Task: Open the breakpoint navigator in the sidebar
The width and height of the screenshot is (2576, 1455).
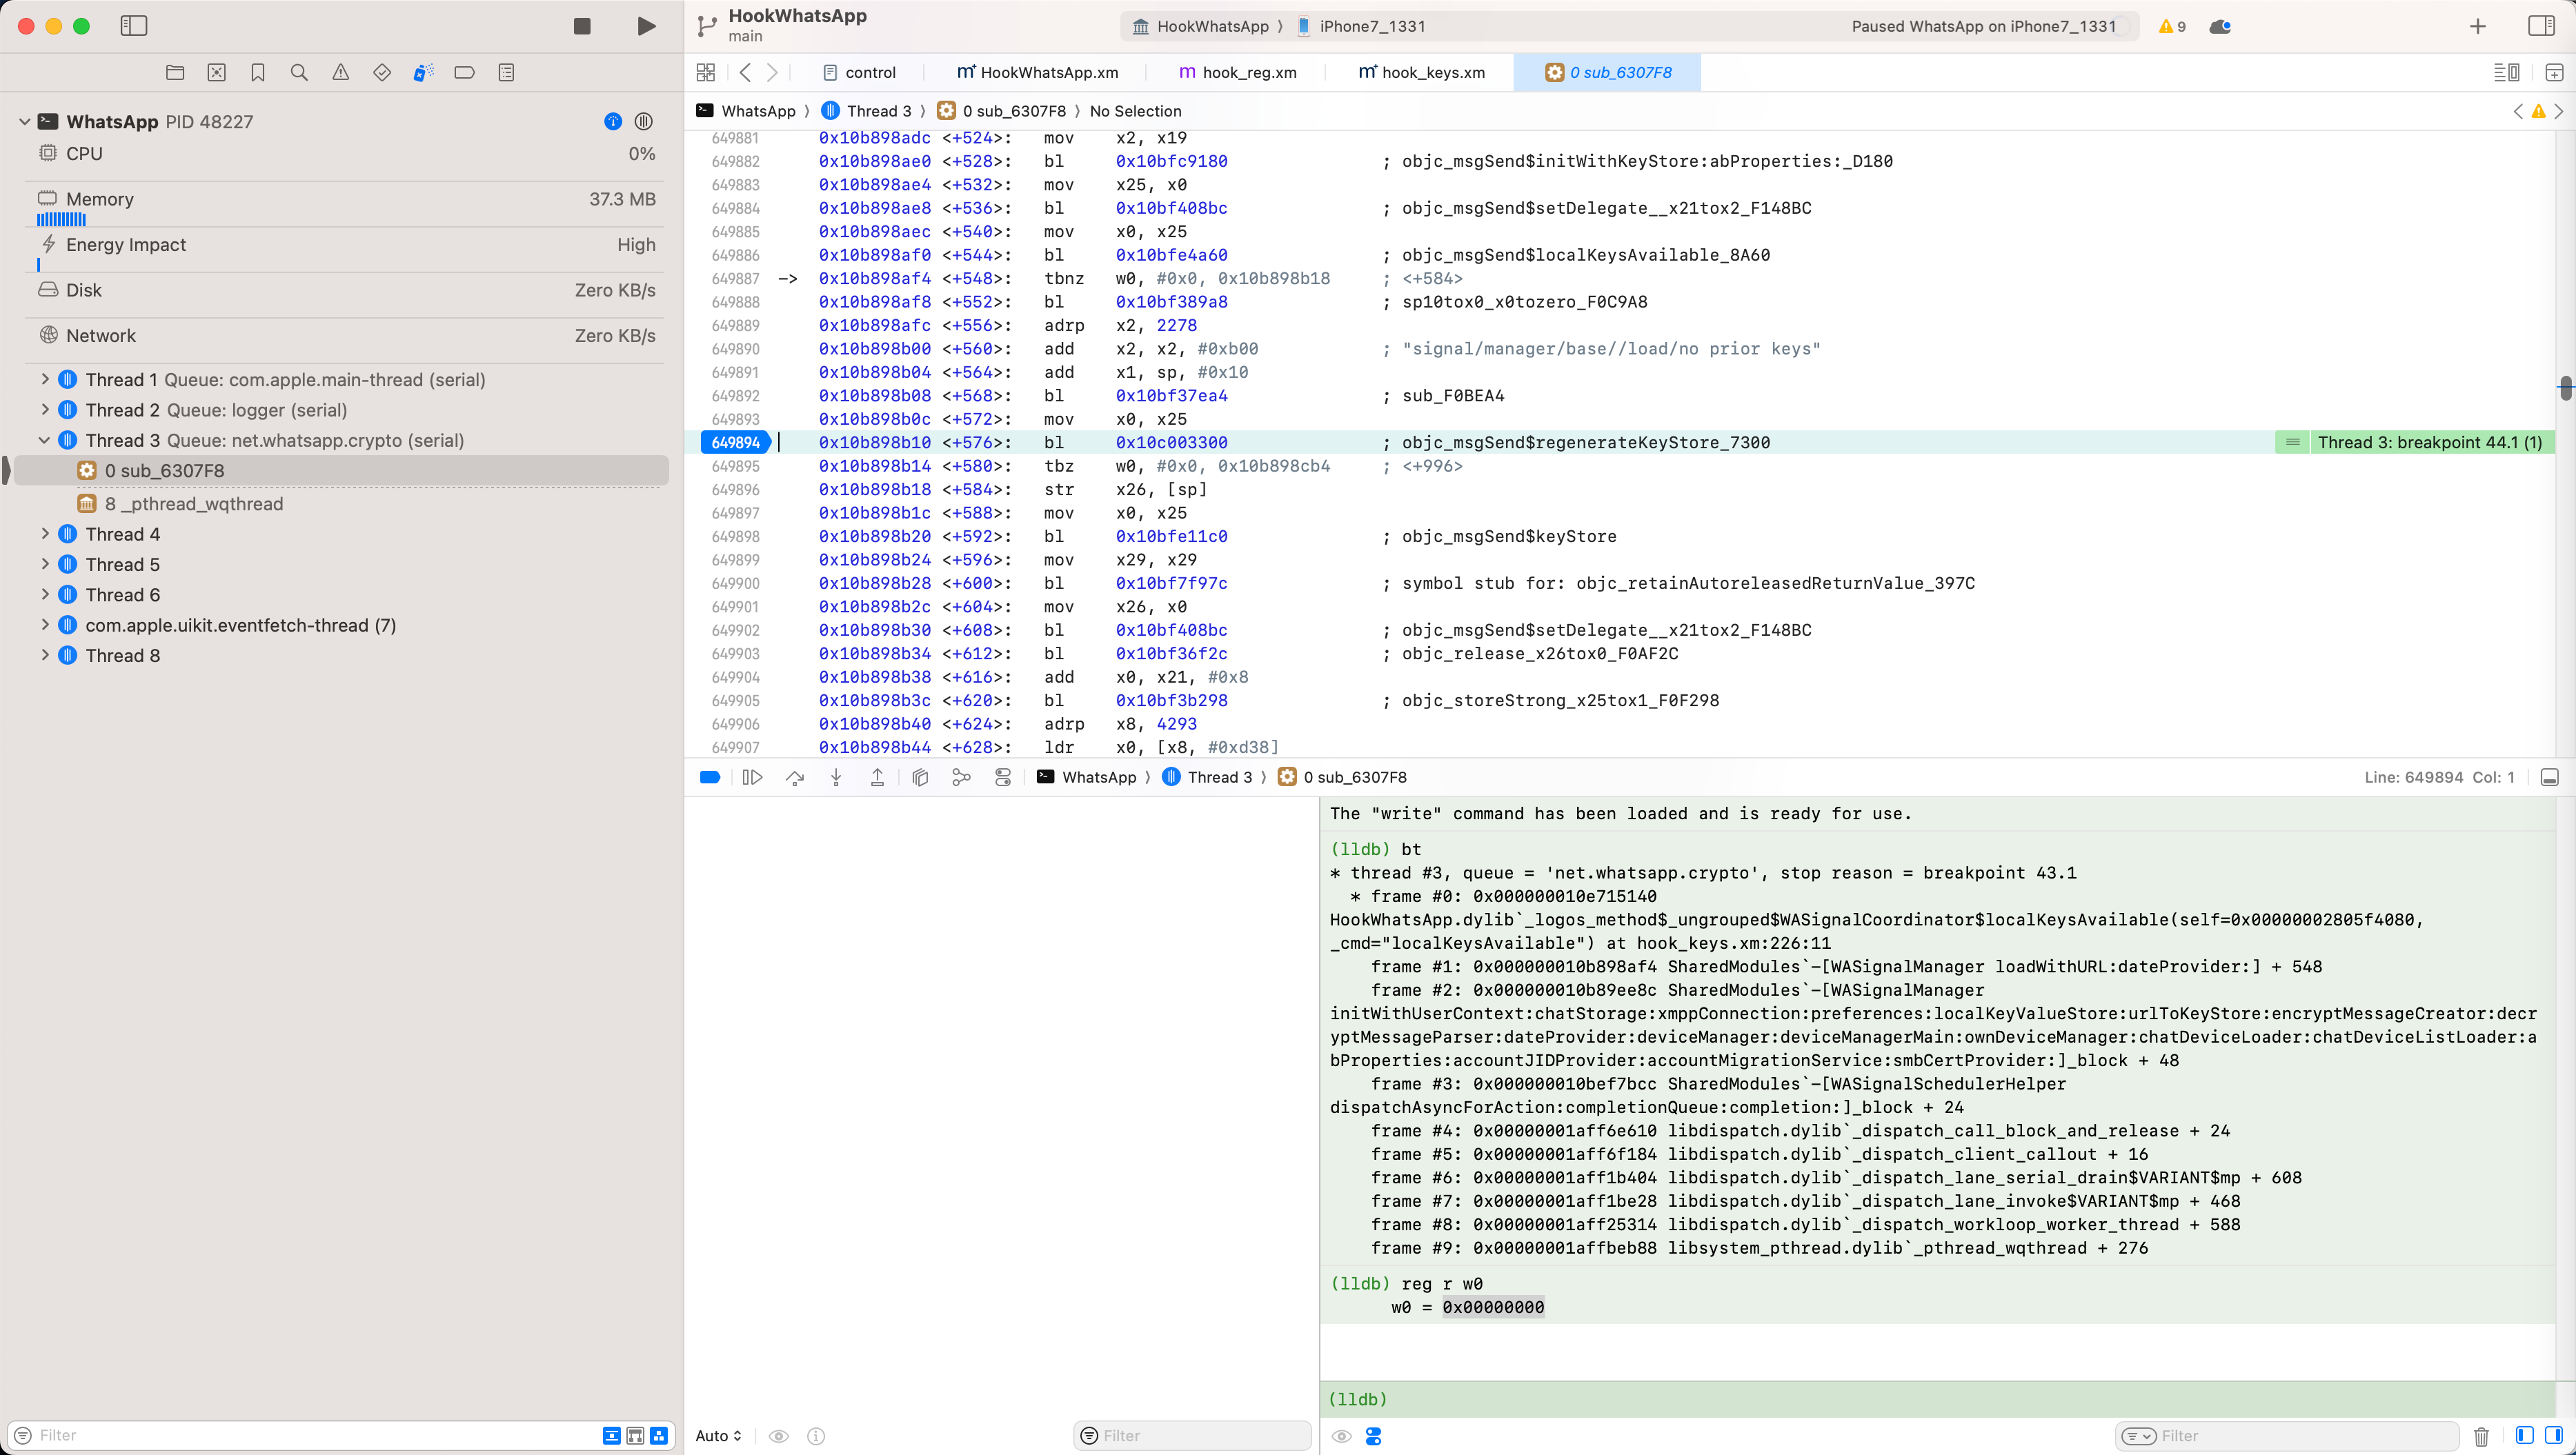Action: click(x=464, y=72)
